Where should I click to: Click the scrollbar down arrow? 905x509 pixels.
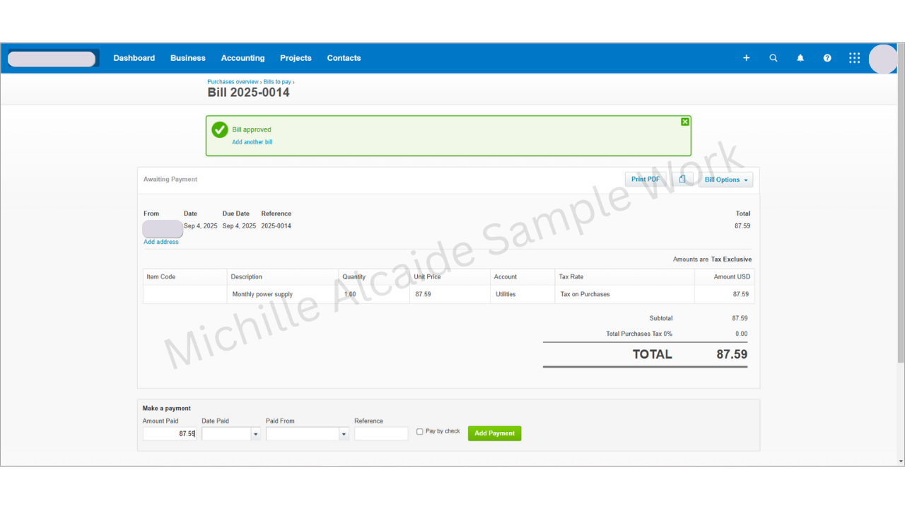tap(901, 461)
